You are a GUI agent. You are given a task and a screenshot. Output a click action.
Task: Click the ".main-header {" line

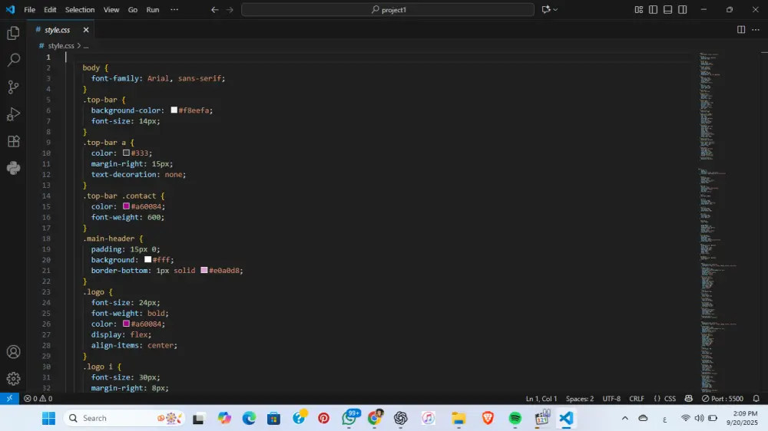(x=113, y=239)
